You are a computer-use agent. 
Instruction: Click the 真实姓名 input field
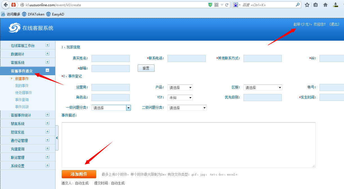point(111,58)
